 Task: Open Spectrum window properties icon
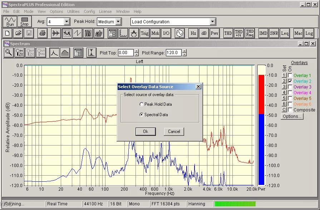(78, 53)
